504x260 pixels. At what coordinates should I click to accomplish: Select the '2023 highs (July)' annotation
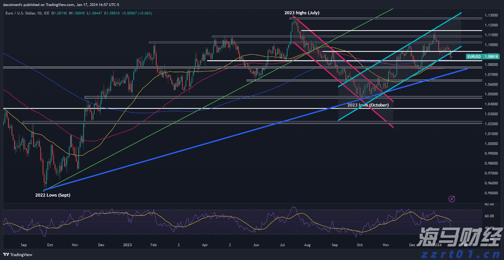coord(302,13)
